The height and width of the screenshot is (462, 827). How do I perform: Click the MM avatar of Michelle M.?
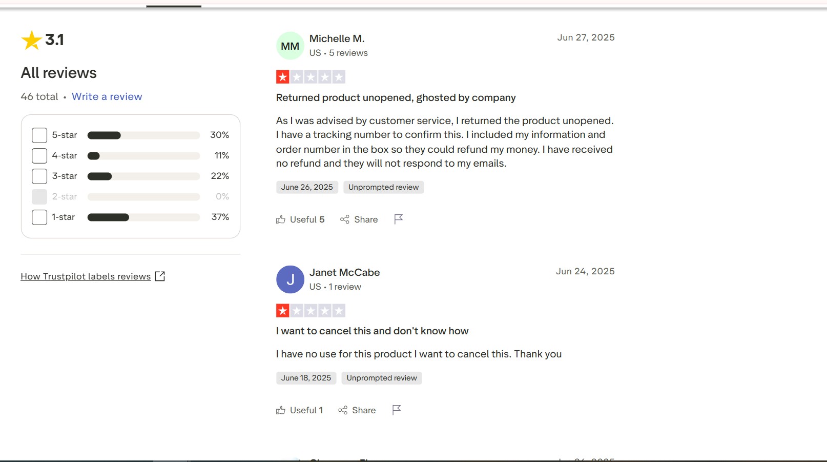click(290, 46)
